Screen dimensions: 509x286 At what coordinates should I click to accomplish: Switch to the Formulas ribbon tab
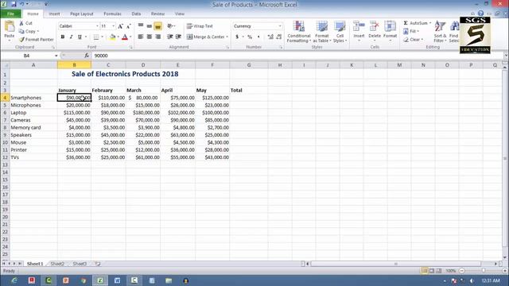112,14
